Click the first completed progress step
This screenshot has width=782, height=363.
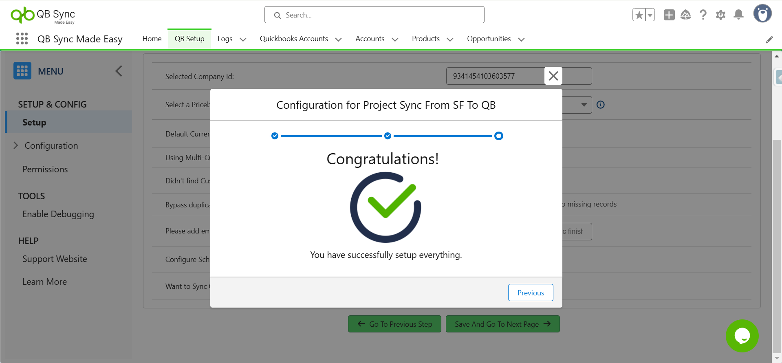coord(275,136)
